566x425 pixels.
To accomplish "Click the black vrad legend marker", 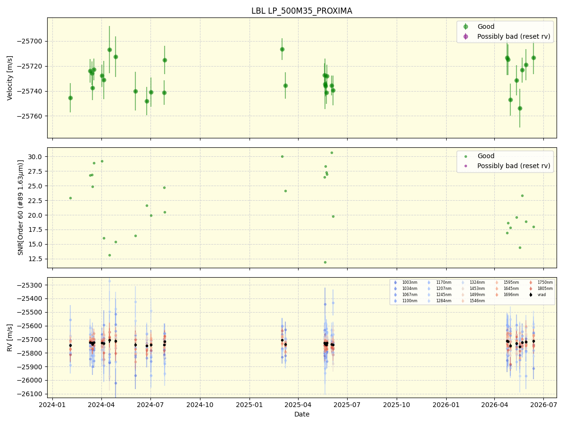I will pos(531,295).
